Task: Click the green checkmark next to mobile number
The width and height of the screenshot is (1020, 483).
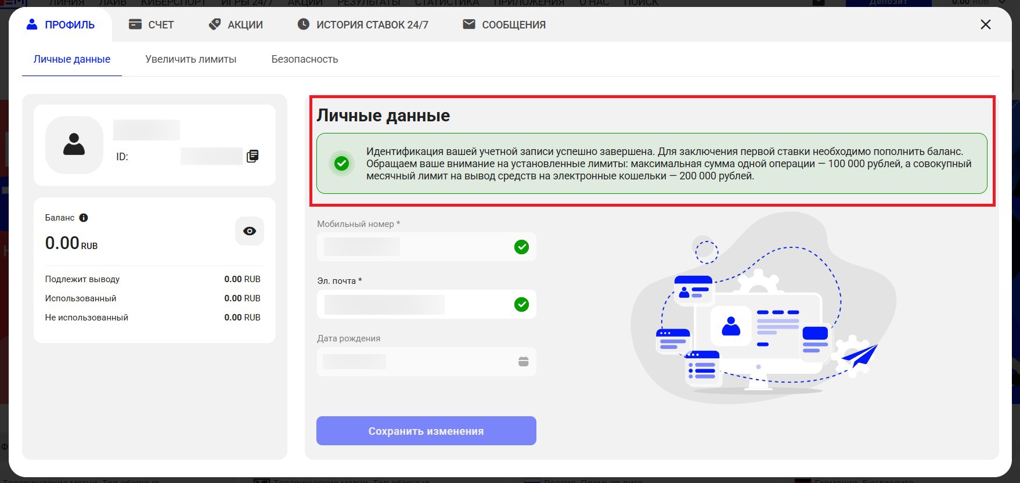Action: click(x=521, y=247)
